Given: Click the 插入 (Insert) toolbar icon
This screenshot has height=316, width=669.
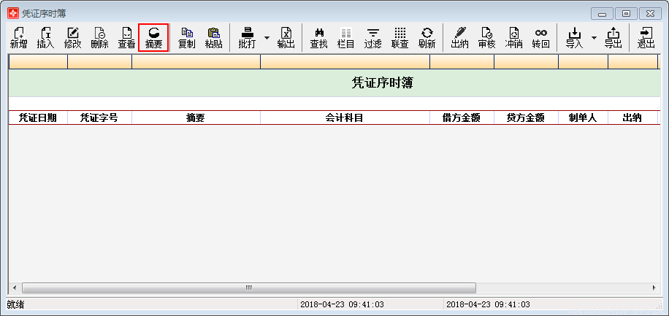Looking at the screenshot, I should coord(45,37).
